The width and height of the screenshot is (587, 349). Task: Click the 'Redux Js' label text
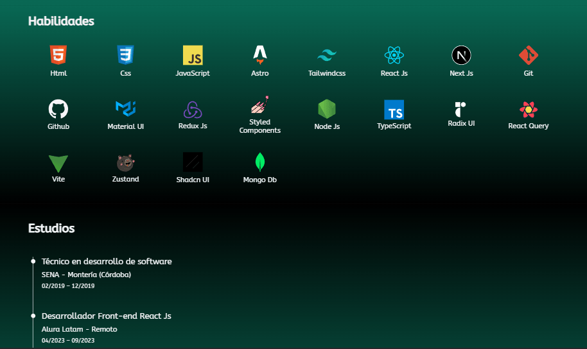tap(193, 126)
